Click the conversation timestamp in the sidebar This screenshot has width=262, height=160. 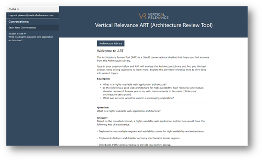click(x=17, y=34)
